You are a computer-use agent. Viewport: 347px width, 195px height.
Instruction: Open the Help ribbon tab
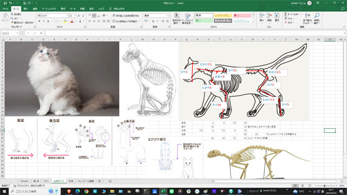click(x=101, y=9)
